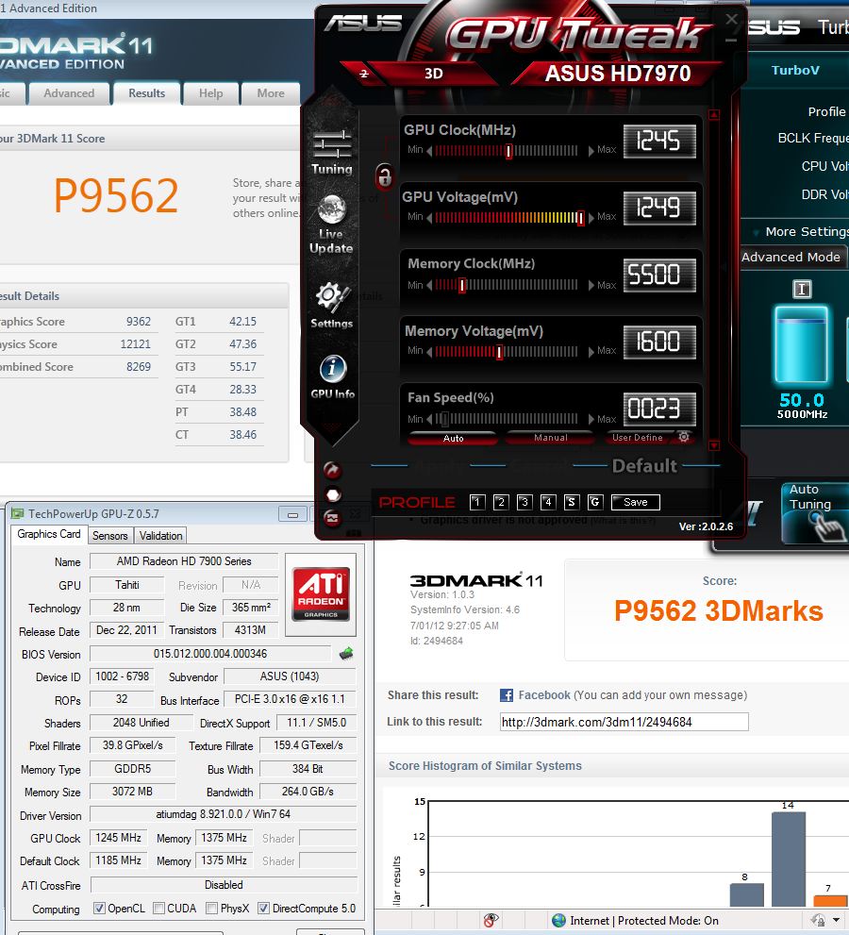
Task: Save the current GPU Tweak profile
Action: pos(636,502)
